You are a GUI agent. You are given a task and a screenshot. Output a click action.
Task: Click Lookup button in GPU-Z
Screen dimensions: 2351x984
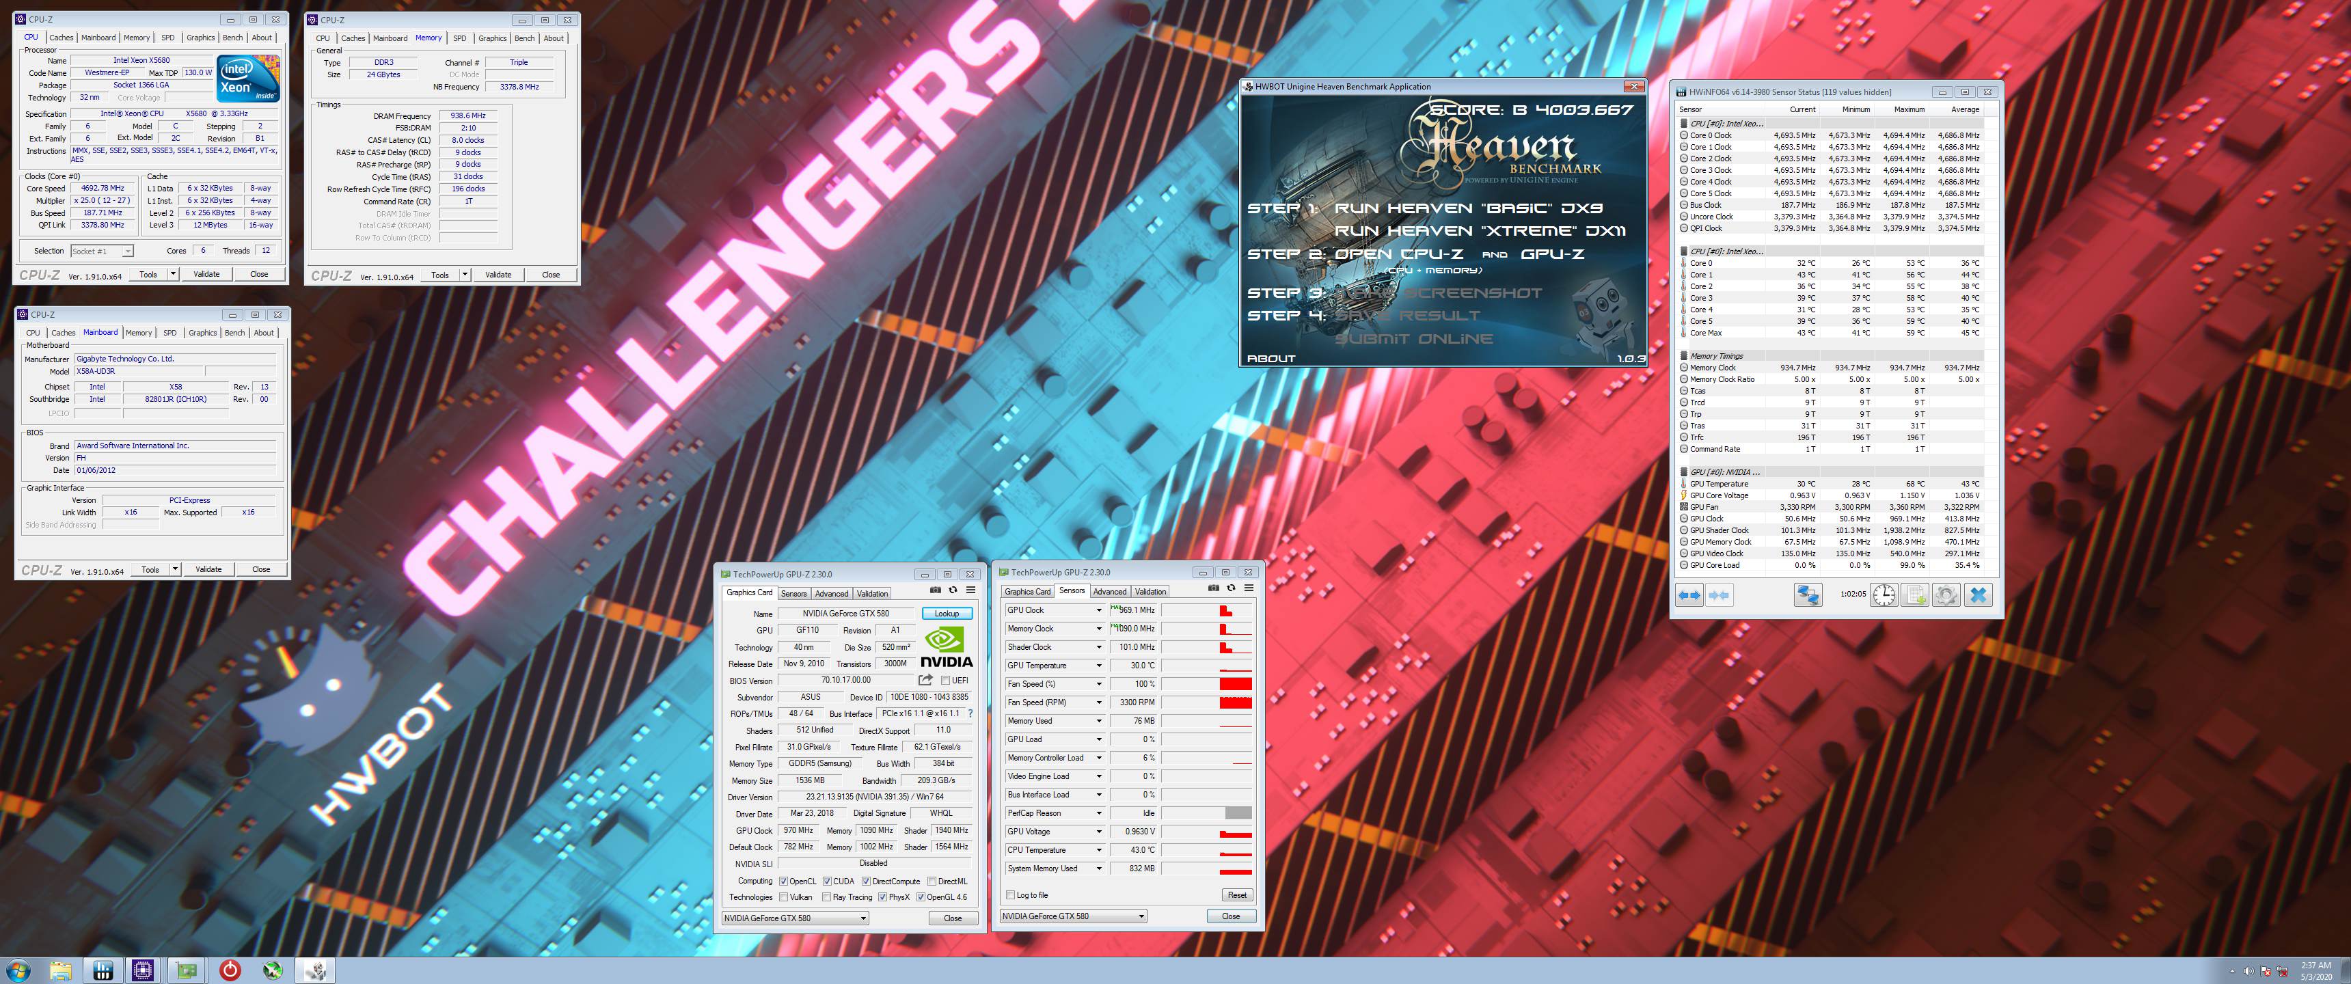pos(947,614)
